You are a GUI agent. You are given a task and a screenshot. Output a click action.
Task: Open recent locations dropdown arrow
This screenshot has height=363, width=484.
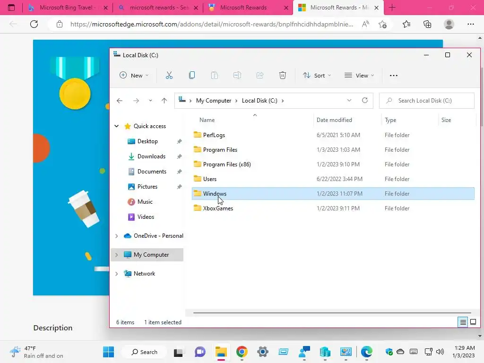pyautogui.click(x=150, y=101)
